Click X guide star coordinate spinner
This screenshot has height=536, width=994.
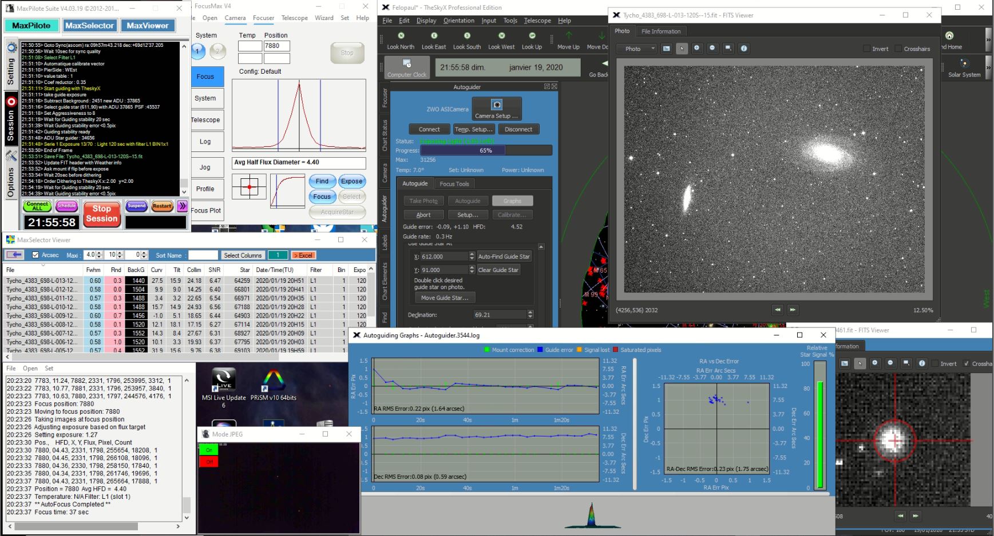[472, 256]
